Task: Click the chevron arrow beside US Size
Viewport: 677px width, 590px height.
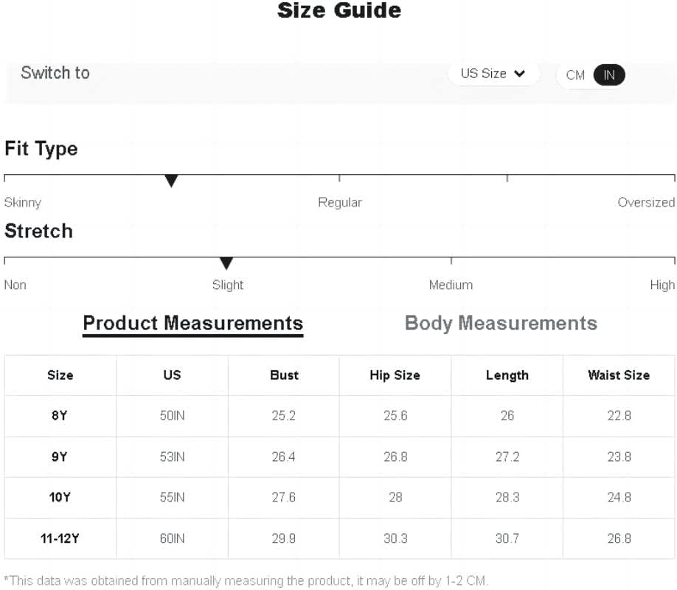Action: coord(519,74)
